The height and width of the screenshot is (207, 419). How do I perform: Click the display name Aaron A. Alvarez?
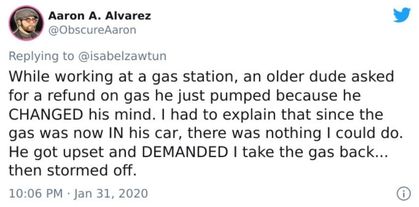point(99,16)
